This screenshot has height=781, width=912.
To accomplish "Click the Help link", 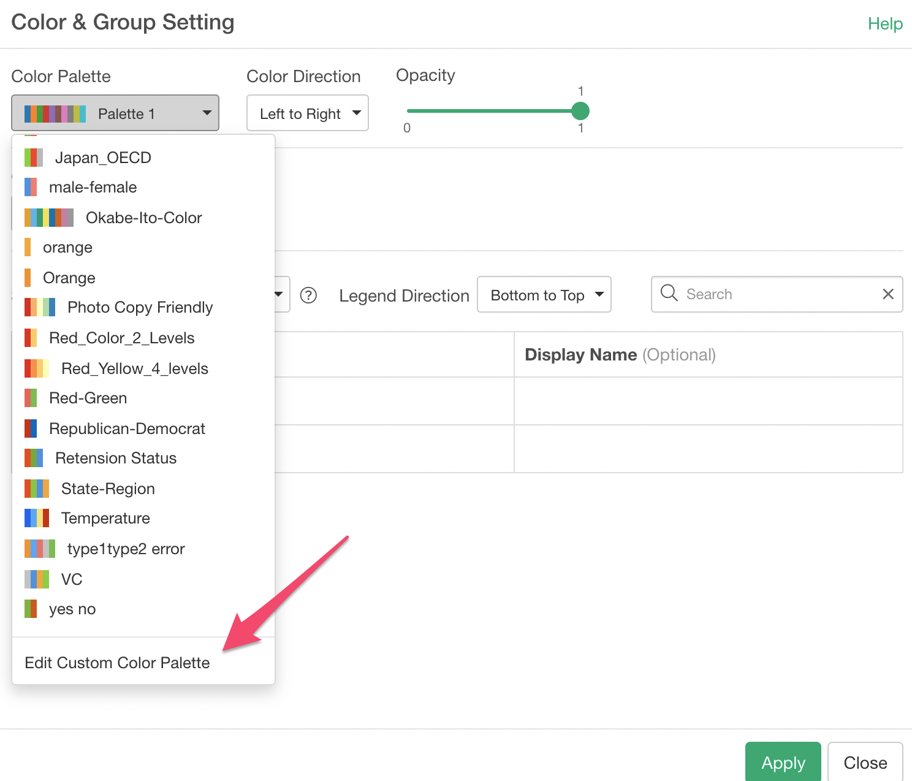I will tap(885, 23).
